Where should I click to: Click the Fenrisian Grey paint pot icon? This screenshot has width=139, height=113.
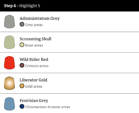point(9,104)
